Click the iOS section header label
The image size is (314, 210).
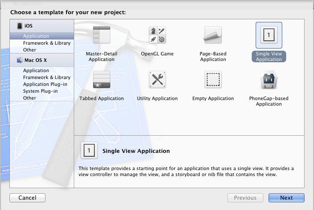pos(28,26)
